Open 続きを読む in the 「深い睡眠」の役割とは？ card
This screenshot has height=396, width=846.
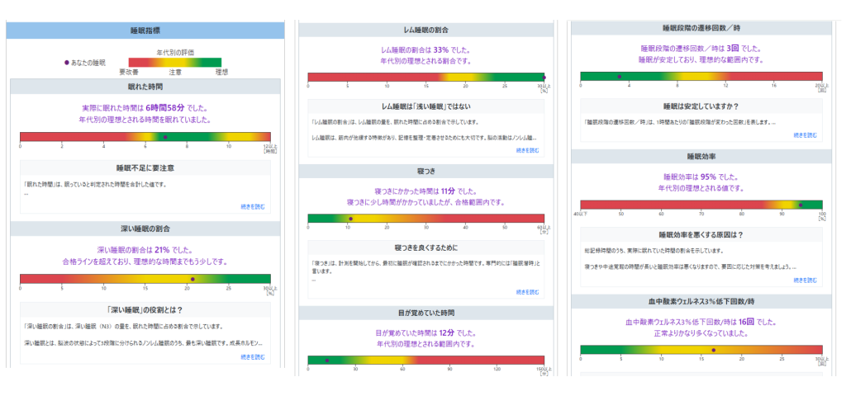[x=253, y=356]
